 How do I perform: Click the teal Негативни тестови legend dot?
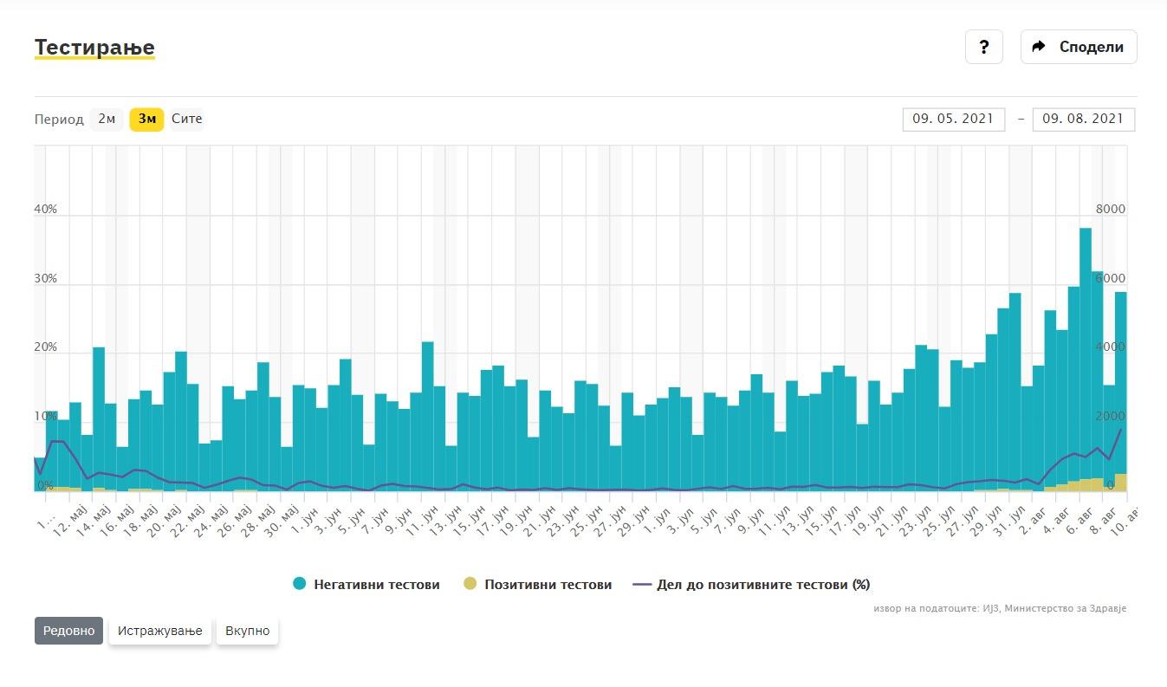click(x=300, y=585)
